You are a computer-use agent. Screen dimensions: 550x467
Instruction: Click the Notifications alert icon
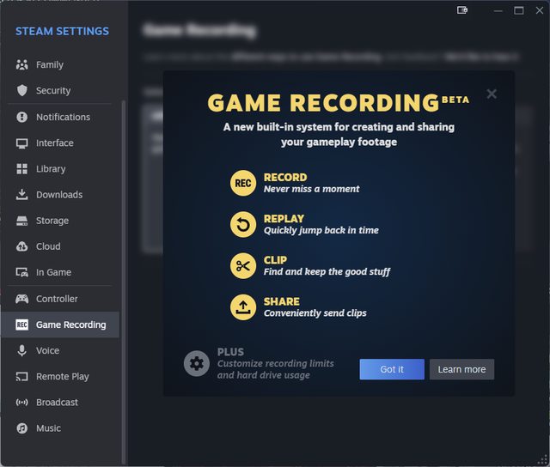(22, 117)
